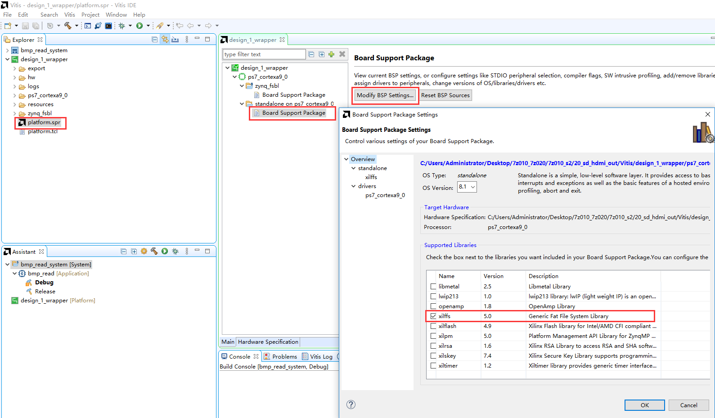Expand bmp_read_system in Explorer tree
Screen dimensions: 715x418
(x=8, y=50)
